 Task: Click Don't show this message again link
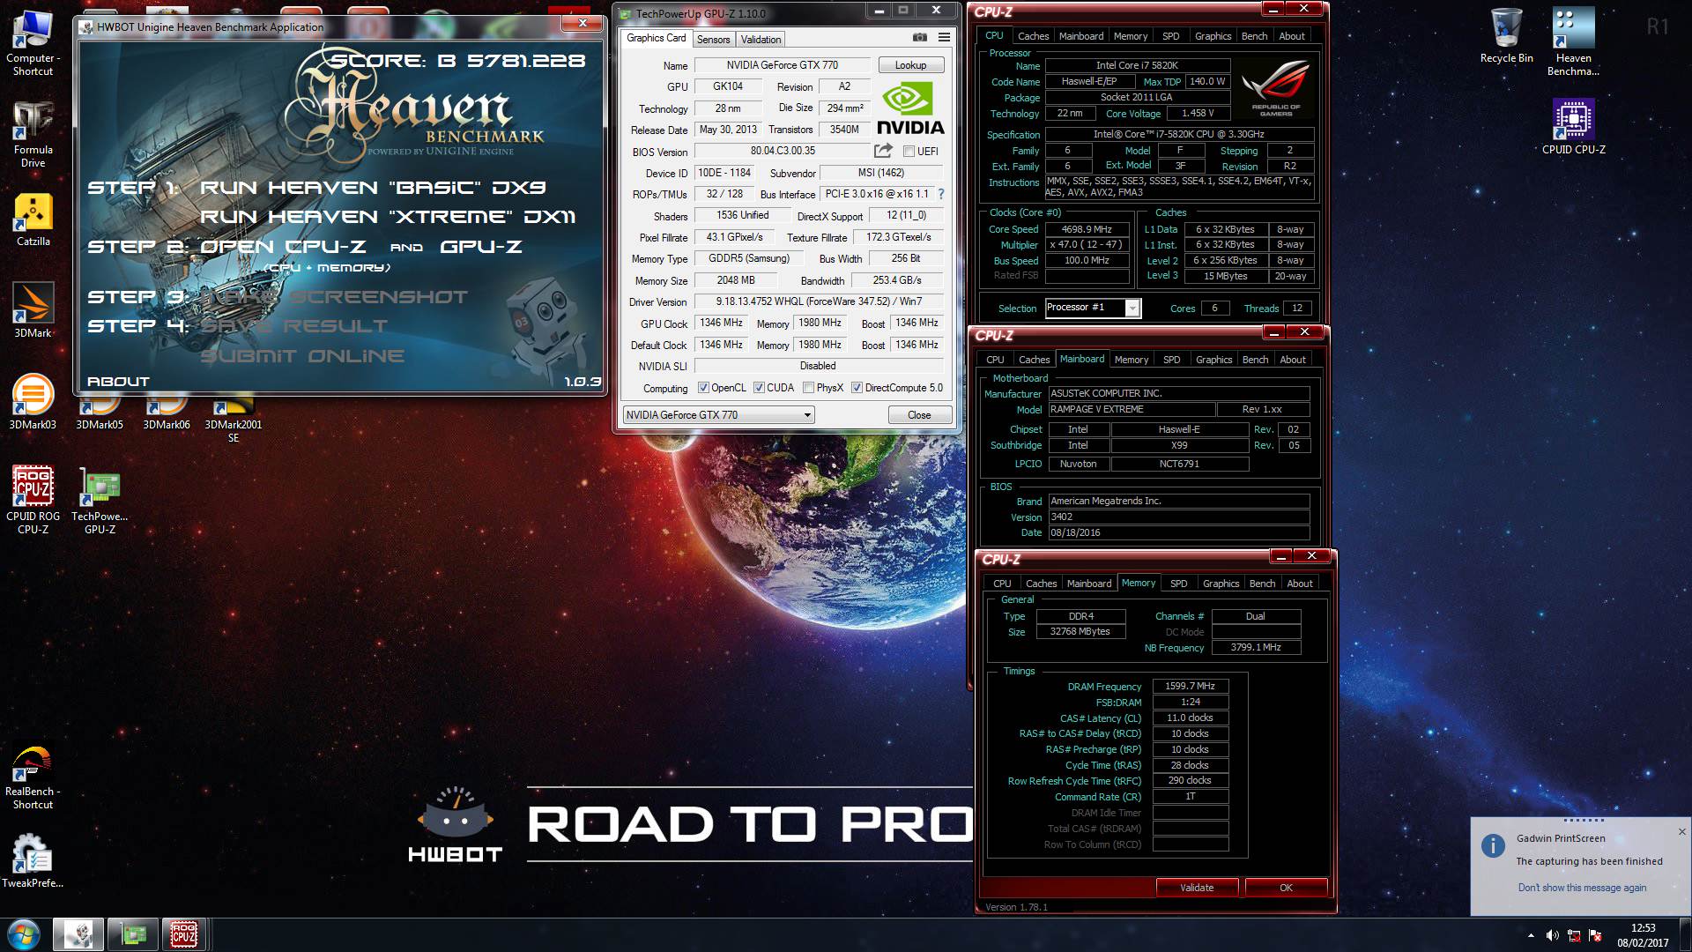point(1582,888)
